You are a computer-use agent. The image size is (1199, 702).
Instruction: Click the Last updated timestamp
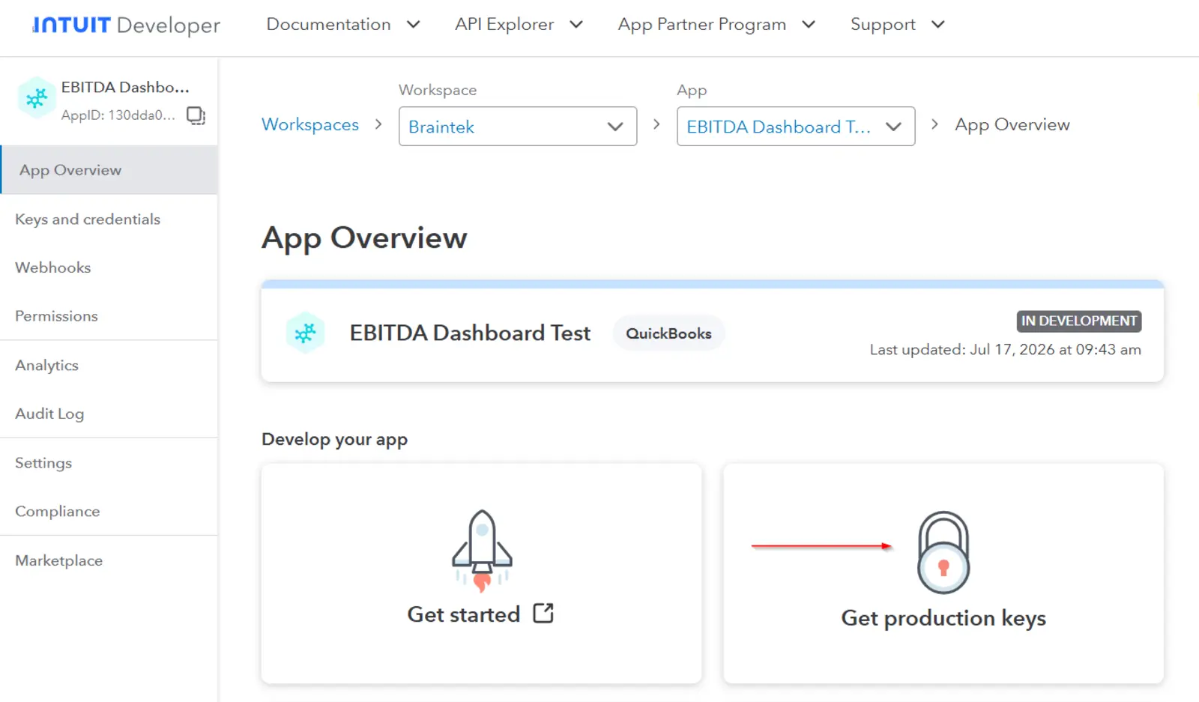[1006, 350]
